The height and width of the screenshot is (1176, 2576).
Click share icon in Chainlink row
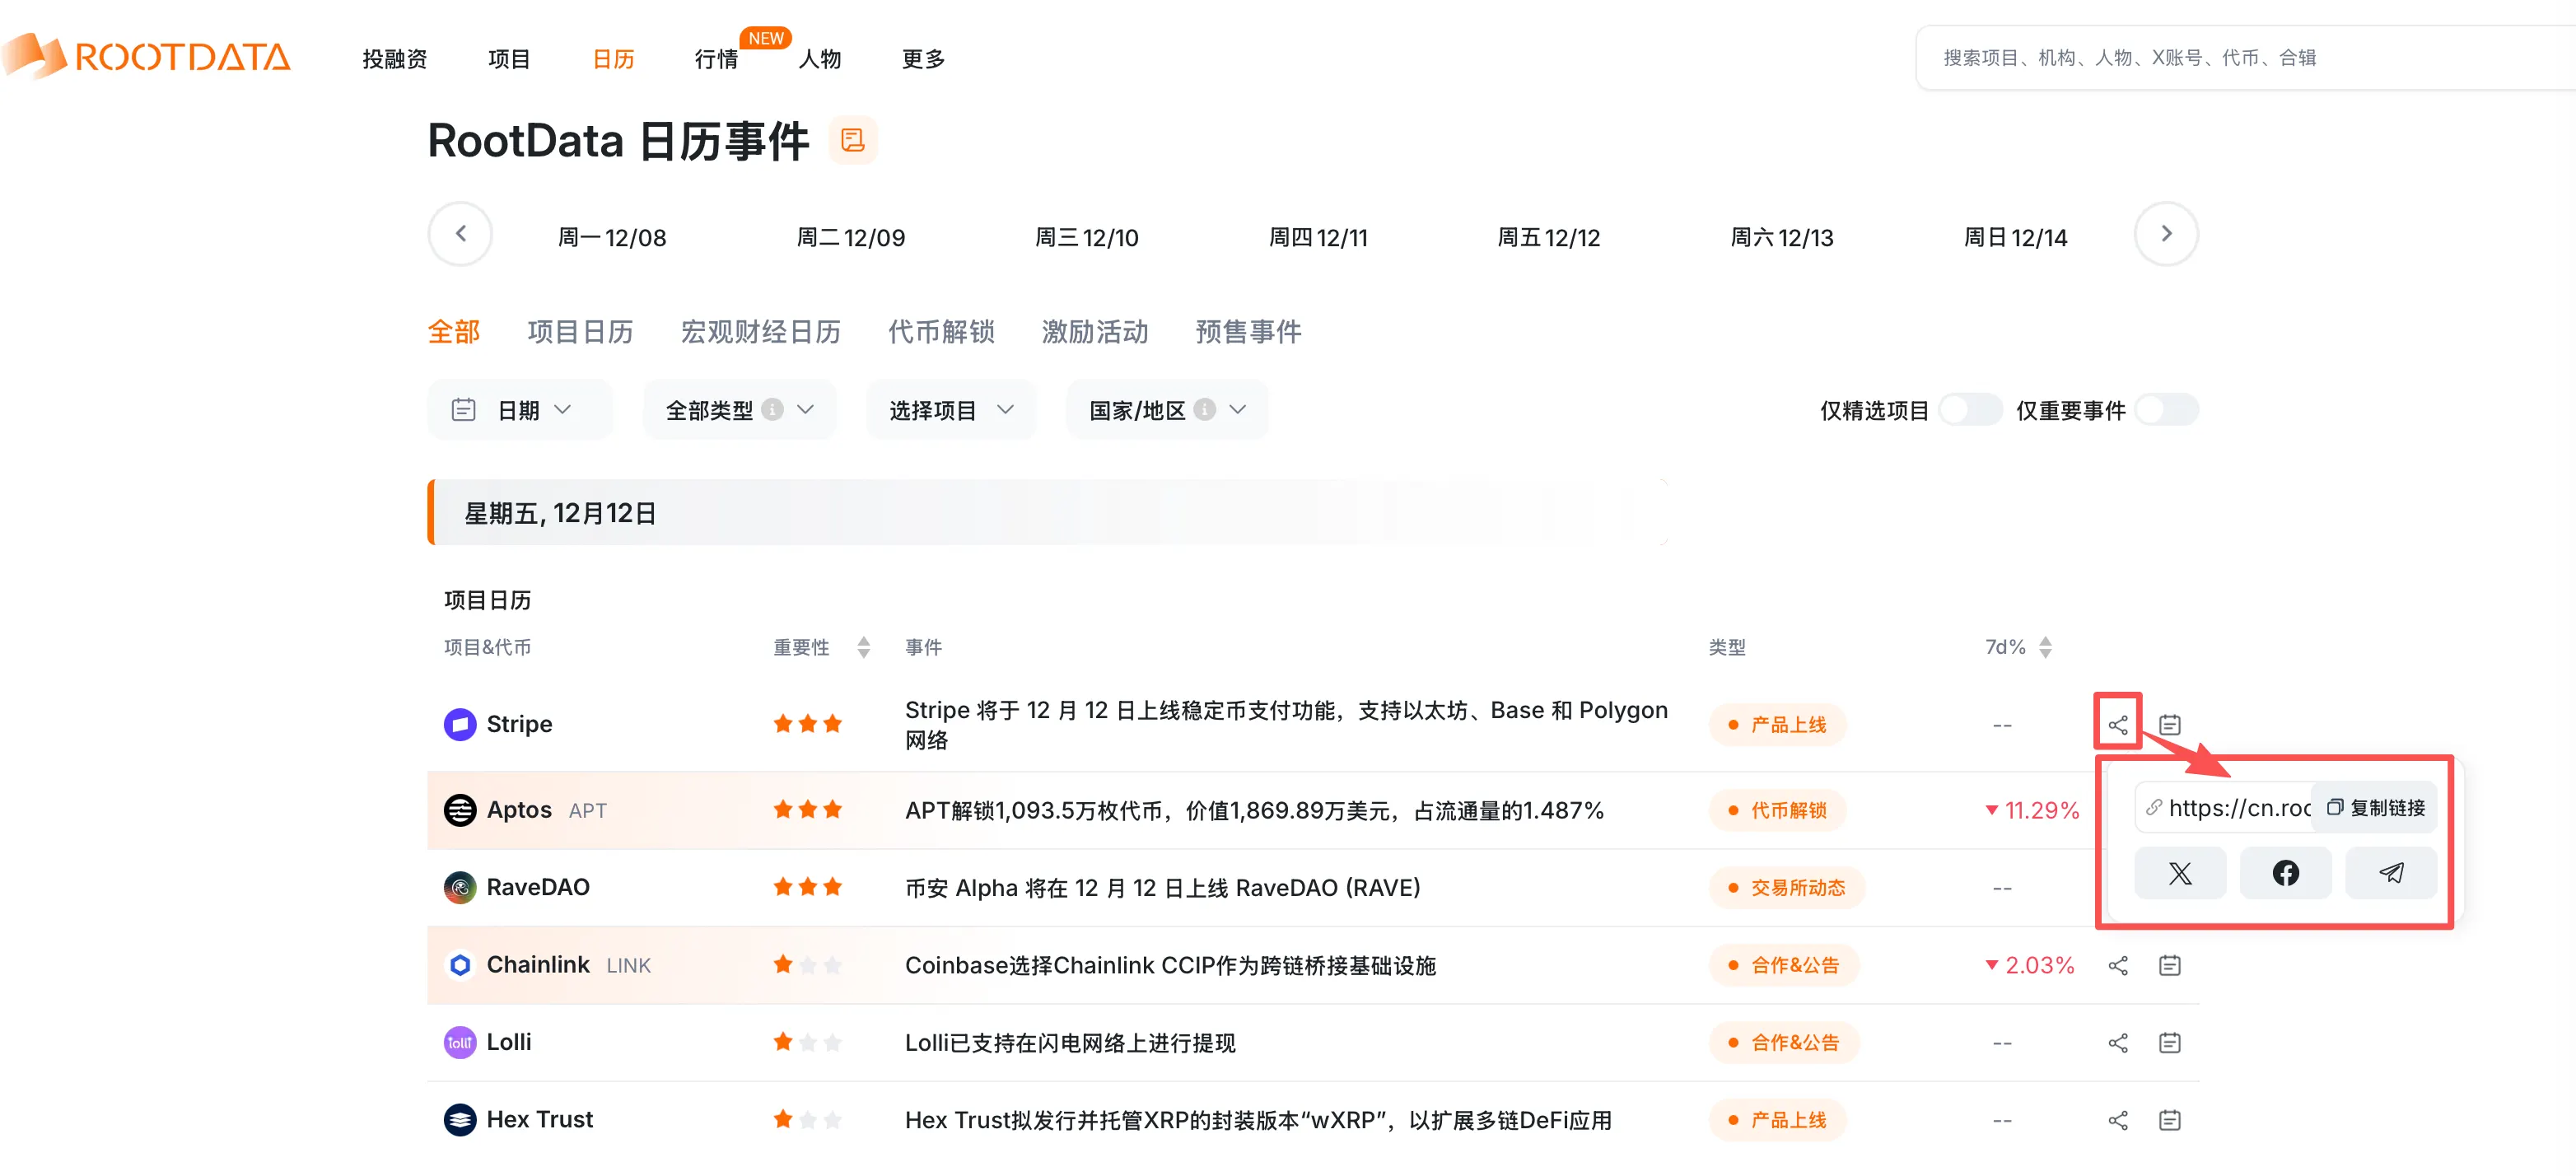(x=2117, y=965)
